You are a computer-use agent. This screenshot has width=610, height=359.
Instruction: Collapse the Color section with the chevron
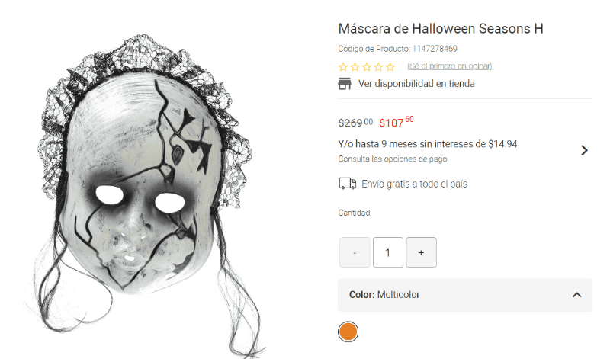(577, 295)
